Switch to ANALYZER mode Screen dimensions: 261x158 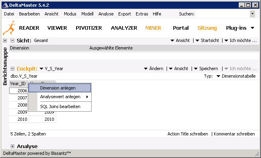pyautogui.click(x=124, y=28)
